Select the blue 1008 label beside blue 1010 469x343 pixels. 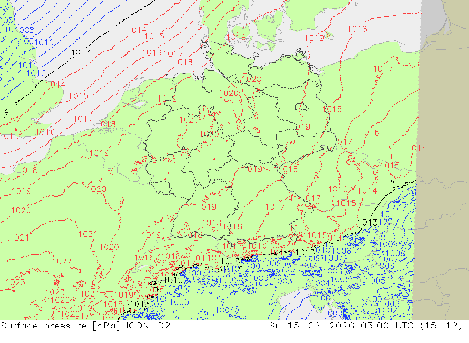[25, 30]
